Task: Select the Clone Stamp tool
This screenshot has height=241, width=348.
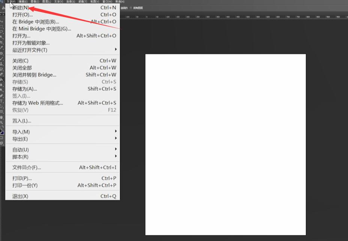Action: coord(2,64)
